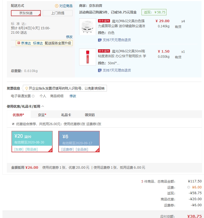Viewport: 204px width, 218px height.
Task: Open 支持7天无理由退货 under the vacuum item
Action: point(117,40)
